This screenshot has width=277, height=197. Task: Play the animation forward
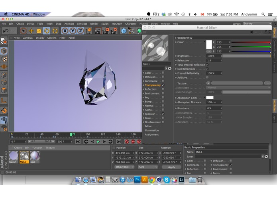(x=98, y=142)
